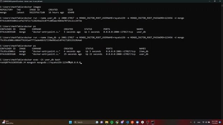Show hidden system tray icons
Screen dimensions: 223x125
(191, 122)
